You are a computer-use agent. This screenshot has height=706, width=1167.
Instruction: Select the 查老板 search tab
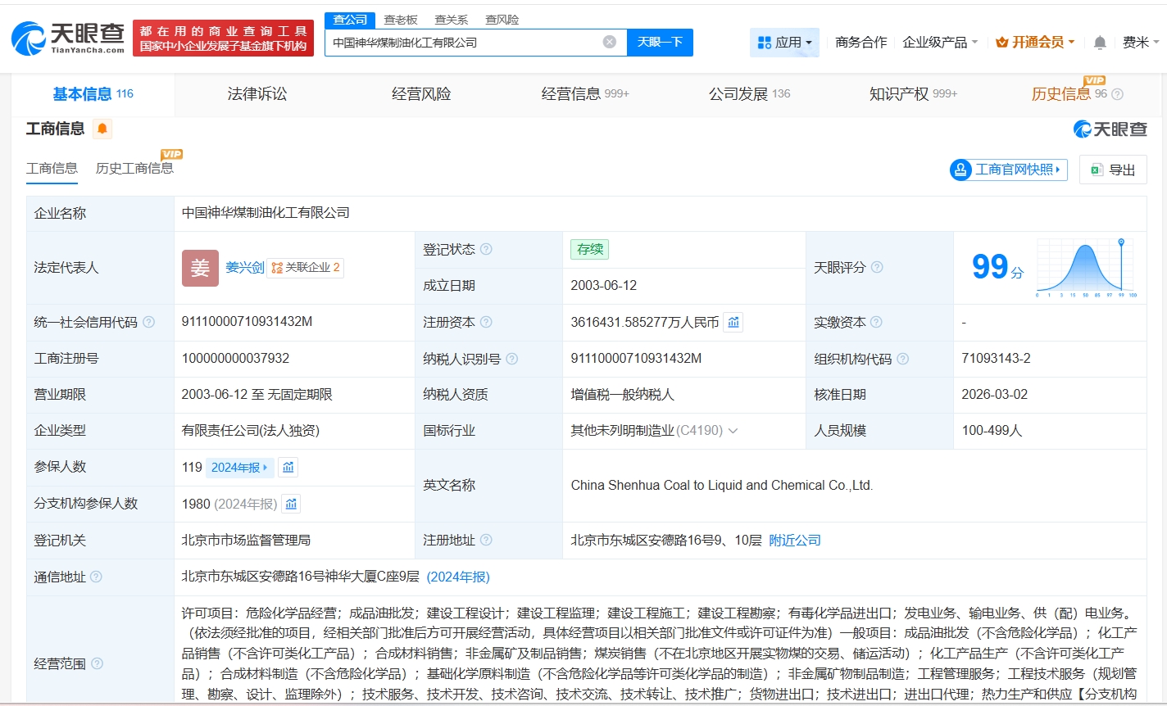point(401,20)
